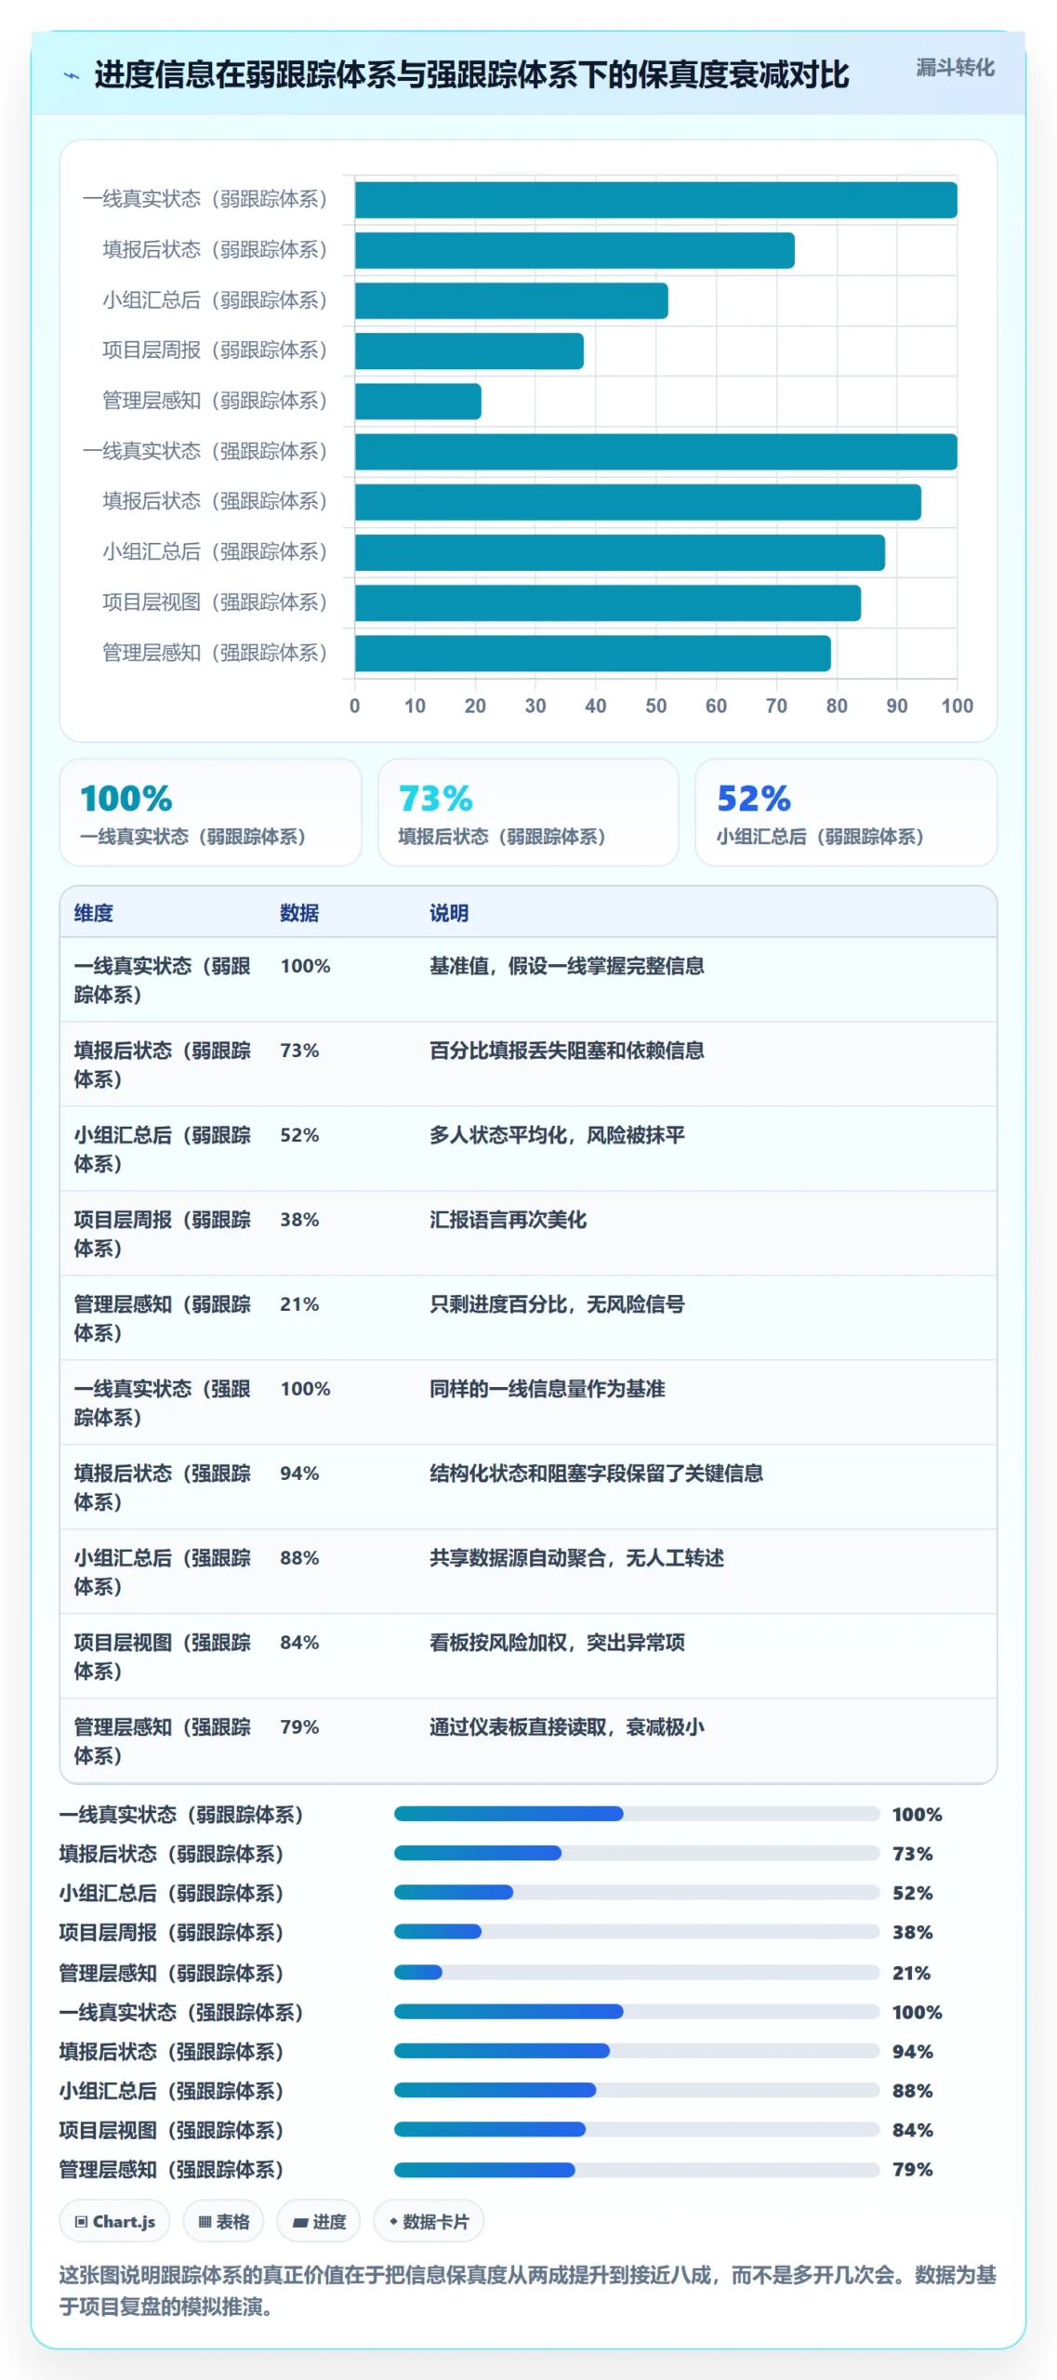
Task: Click the footer note 这张图说明跟踪体系的真正价值…
Action: pyautogui.click(x=528, y=2291)
